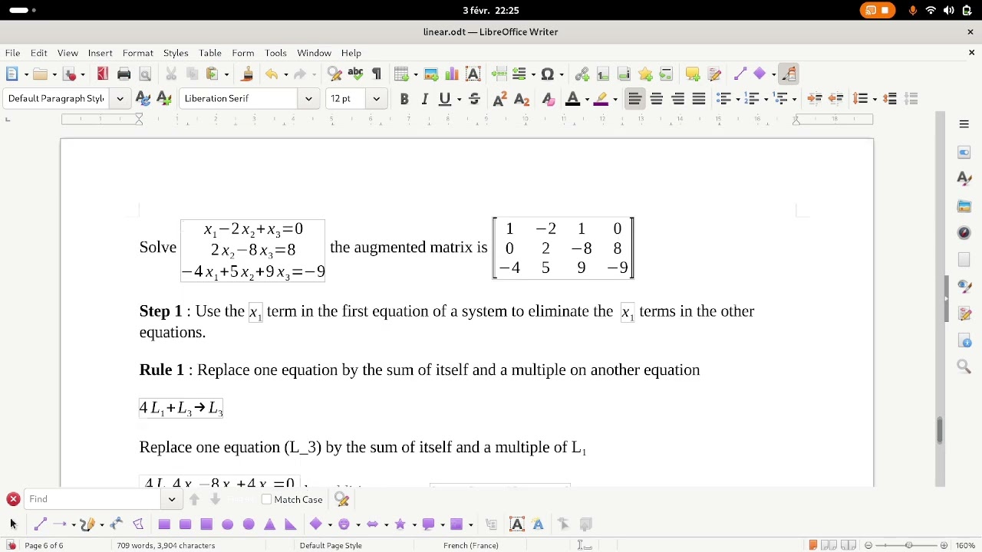Close the Find toolbar

coord(13,500)
